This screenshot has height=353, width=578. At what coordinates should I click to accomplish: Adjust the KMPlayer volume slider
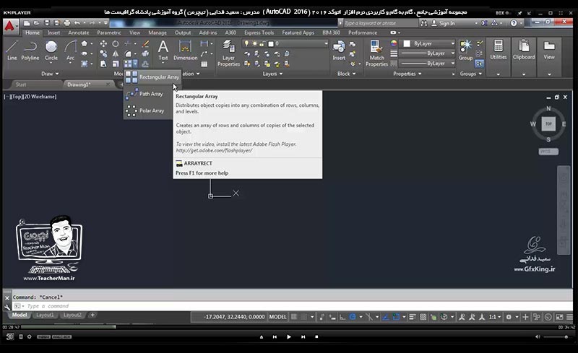point(556,337)
